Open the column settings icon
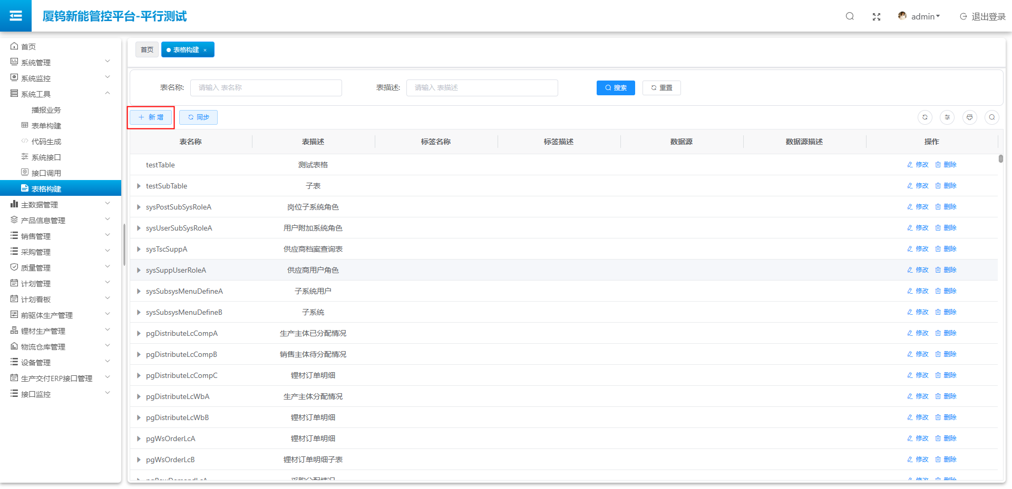The image size is (1012, 489). [947, 117]
